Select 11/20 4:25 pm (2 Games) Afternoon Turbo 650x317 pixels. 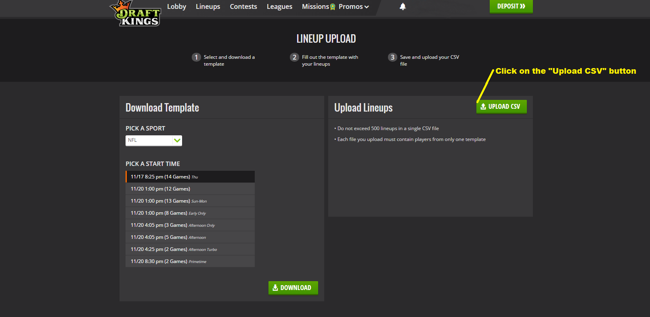190,249
